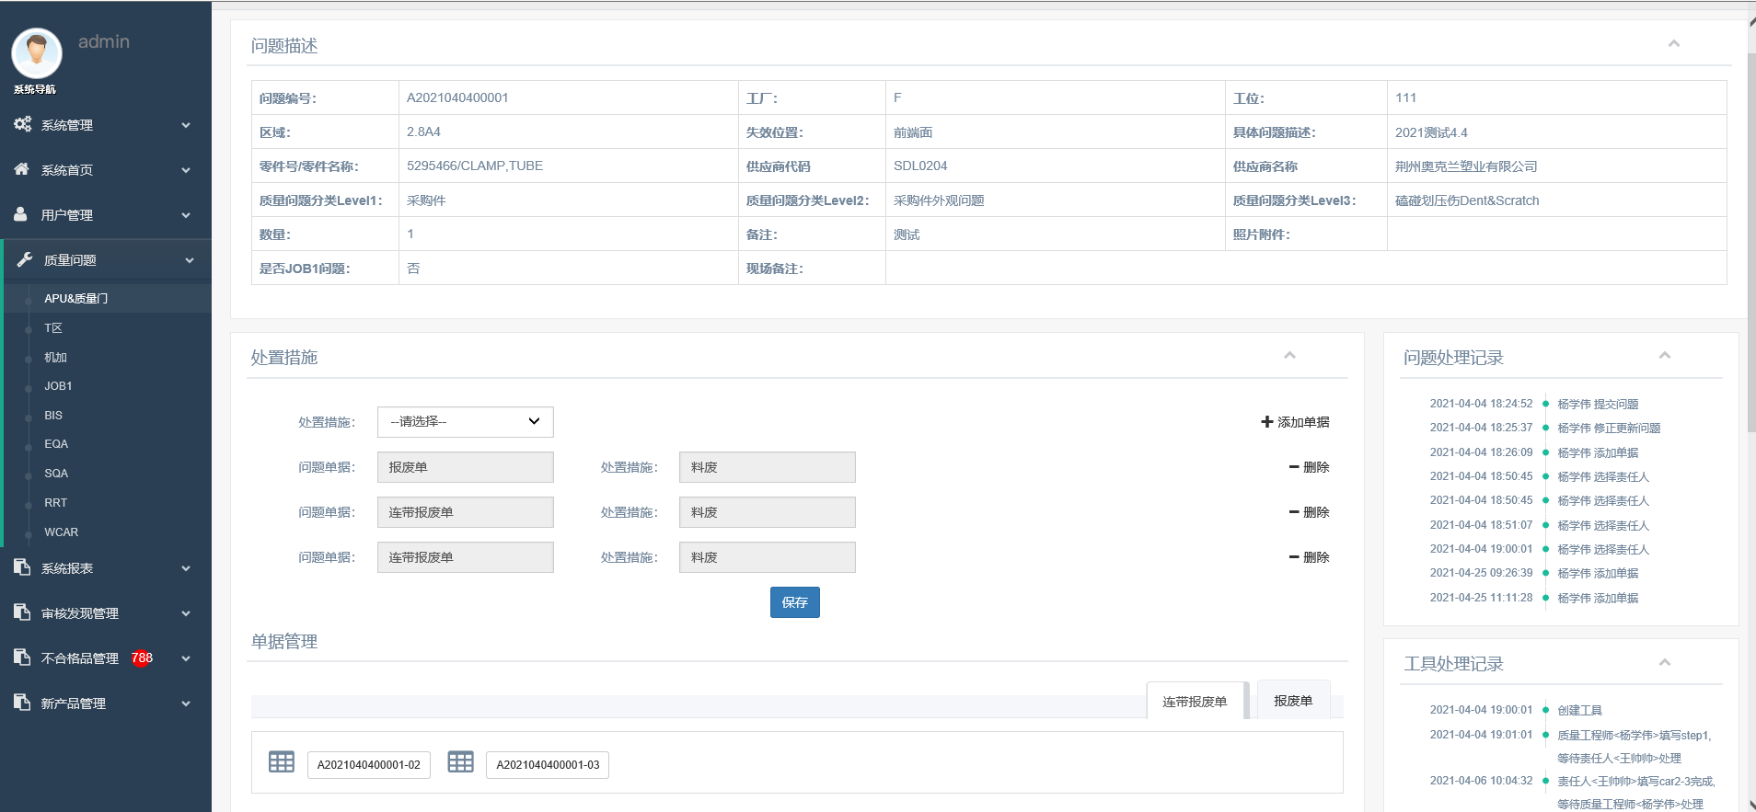This screenshot has width=1756, height=812.
Task: Expand the 审核发现管理 menu chevron
Action: click(x=186, y=613)
